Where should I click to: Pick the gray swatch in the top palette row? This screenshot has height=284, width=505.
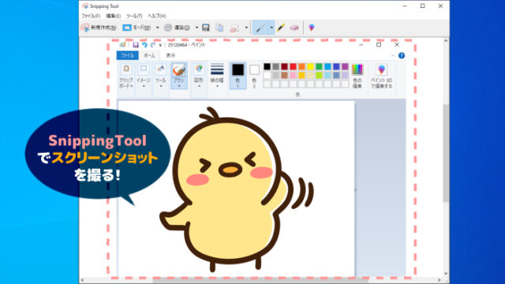click(x=275, y=66)
